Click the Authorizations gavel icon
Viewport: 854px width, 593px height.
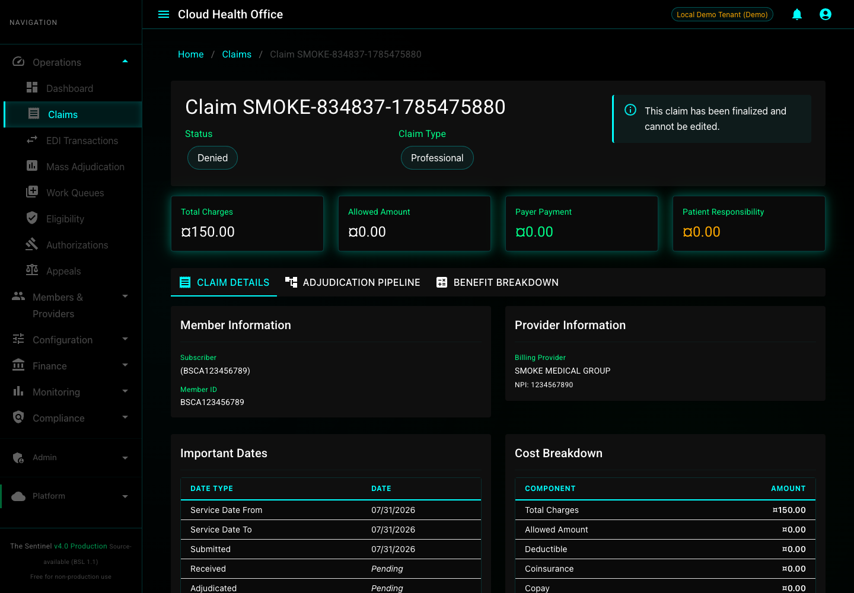(32, 244)
